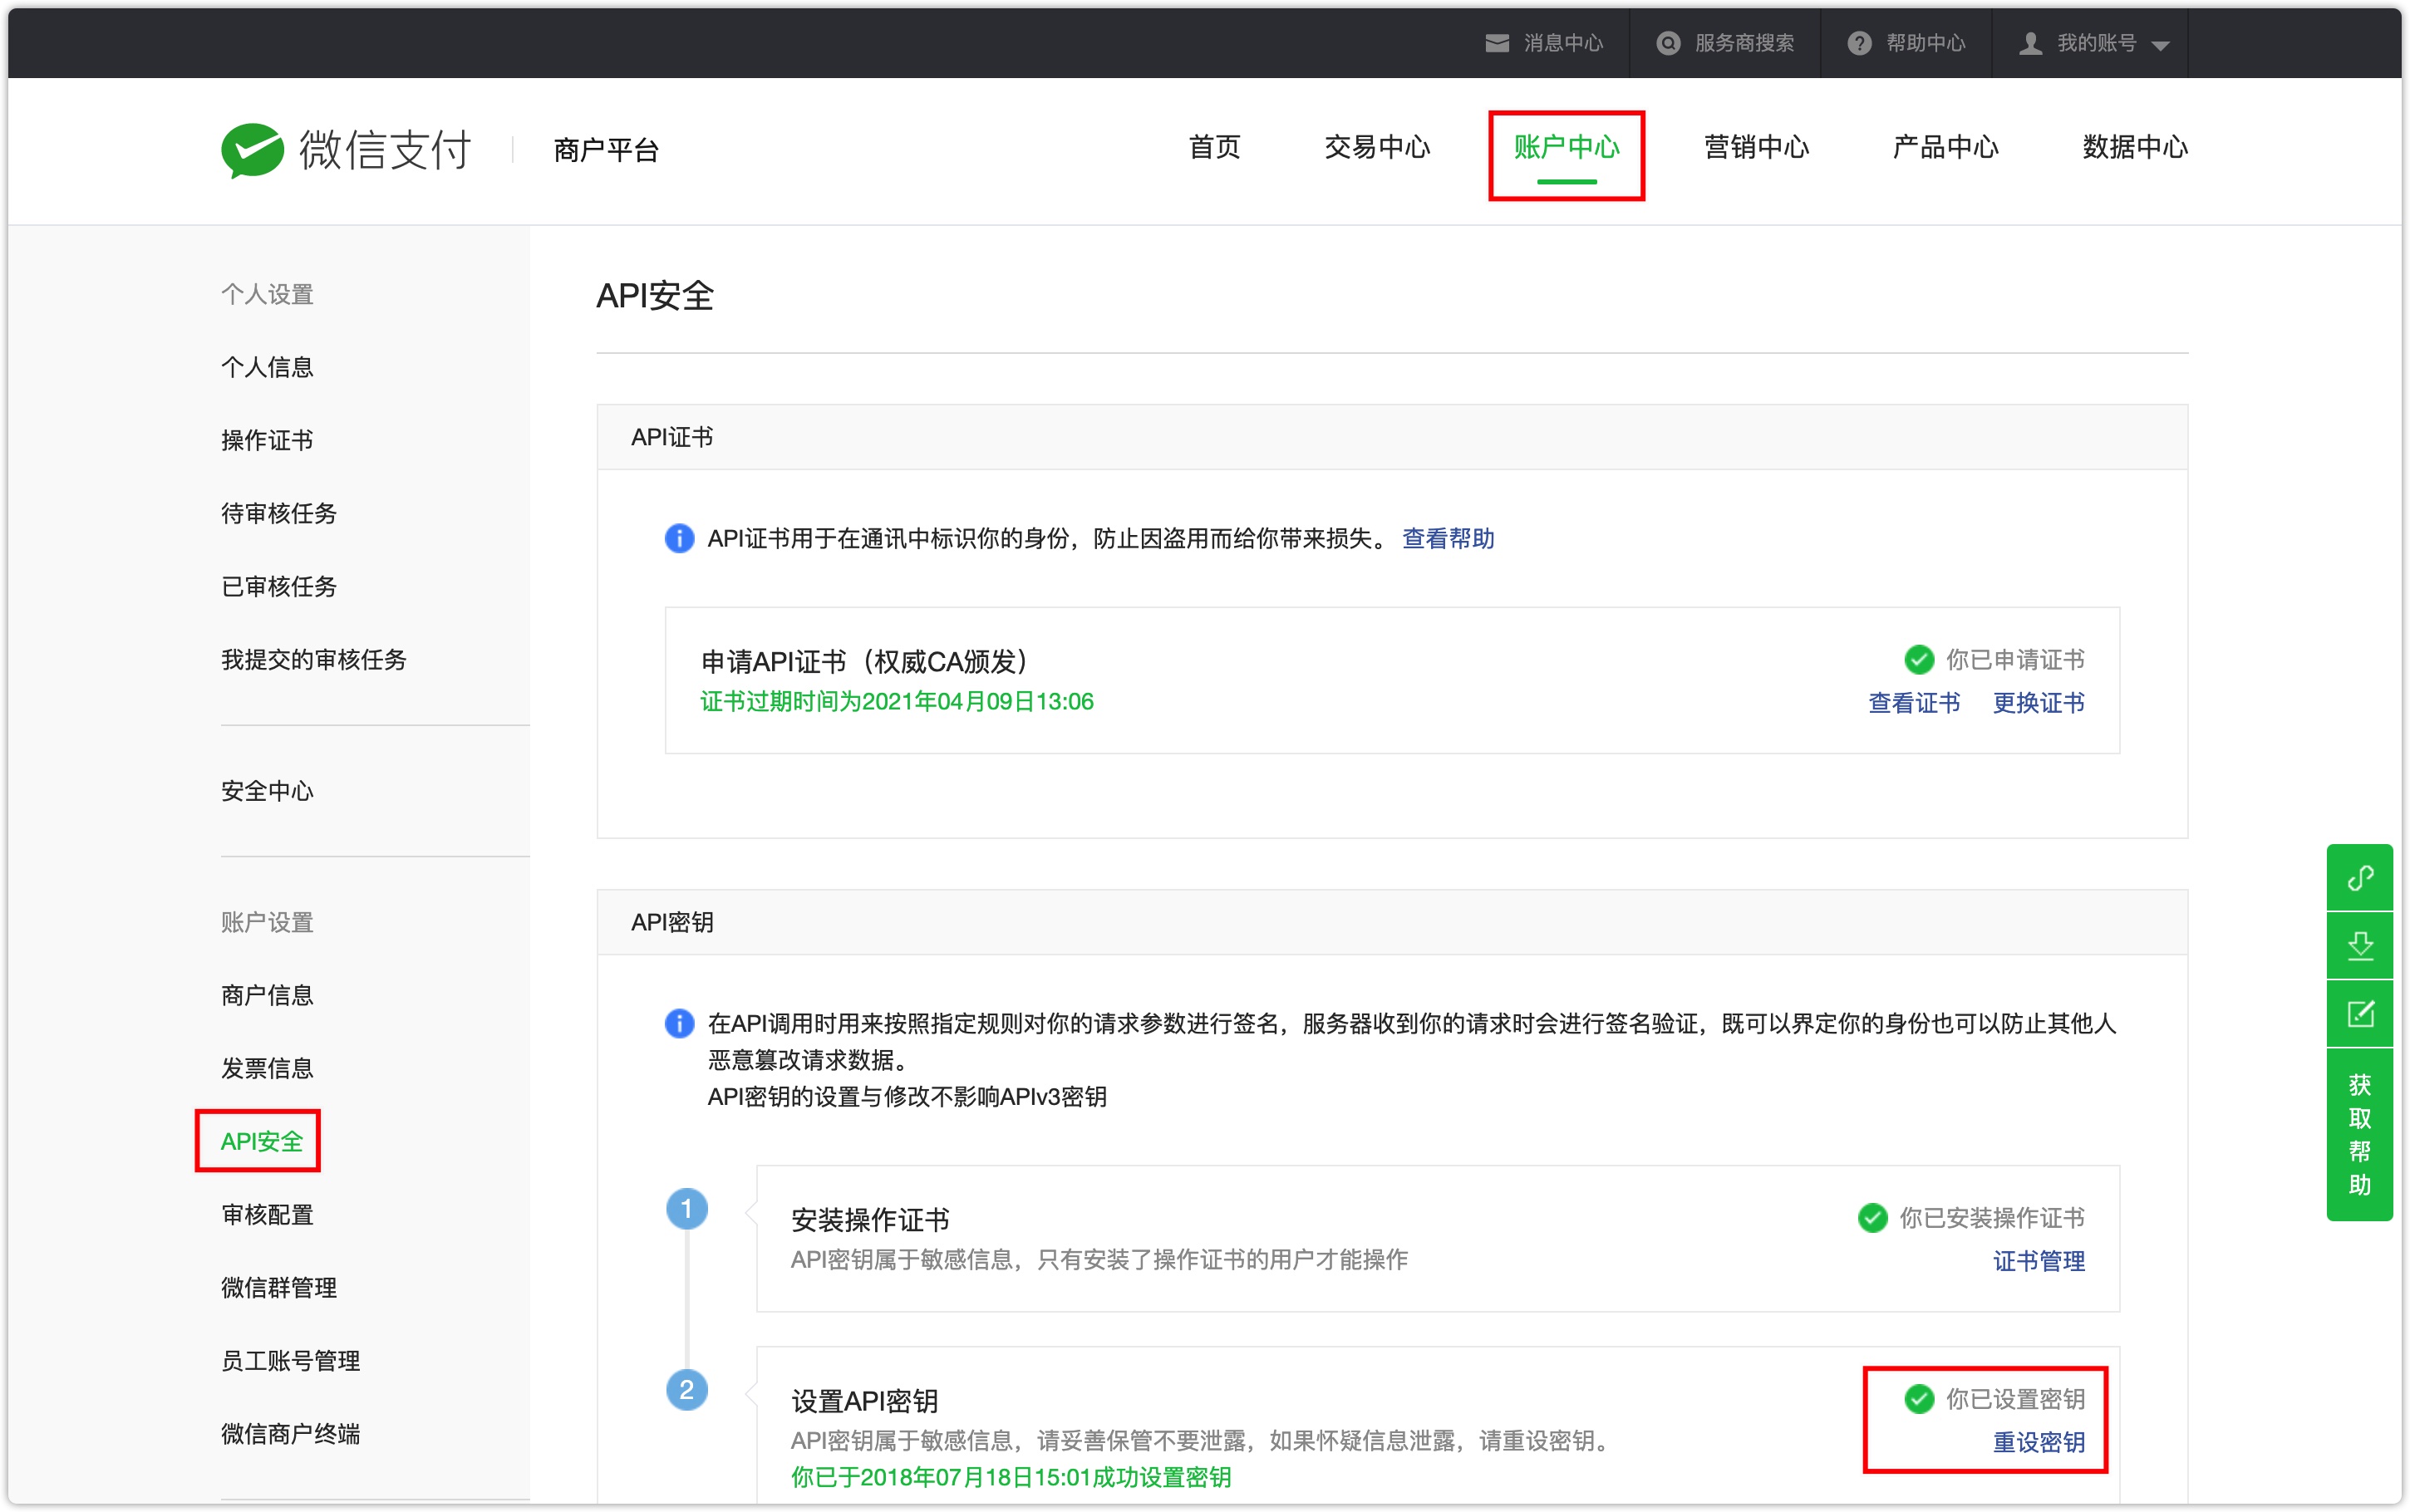Click the download icon in green side panel
This screenshot has width=2410, height=1512.
tap(2360, 946)
